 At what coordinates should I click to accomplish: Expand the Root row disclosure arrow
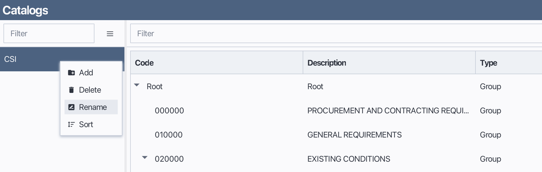click(x=137, y=85)
